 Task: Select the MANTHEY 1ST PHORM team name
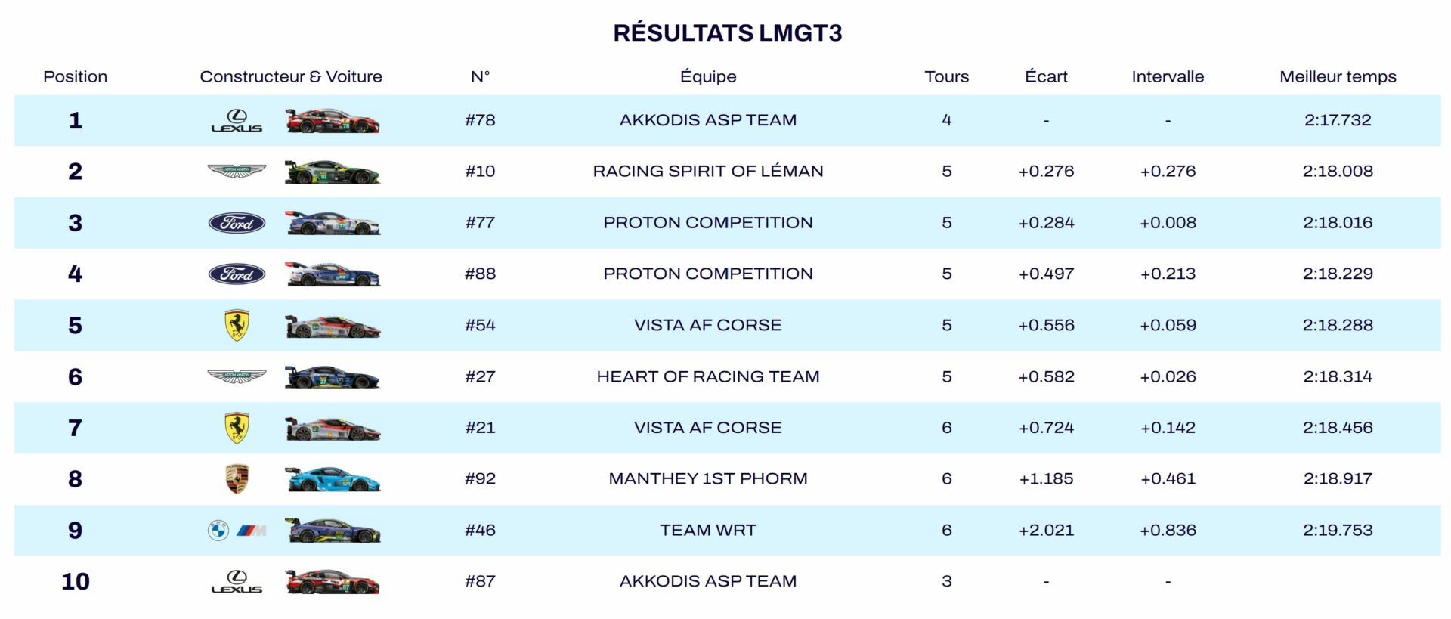pyautogui.click(x=707, y=479)
